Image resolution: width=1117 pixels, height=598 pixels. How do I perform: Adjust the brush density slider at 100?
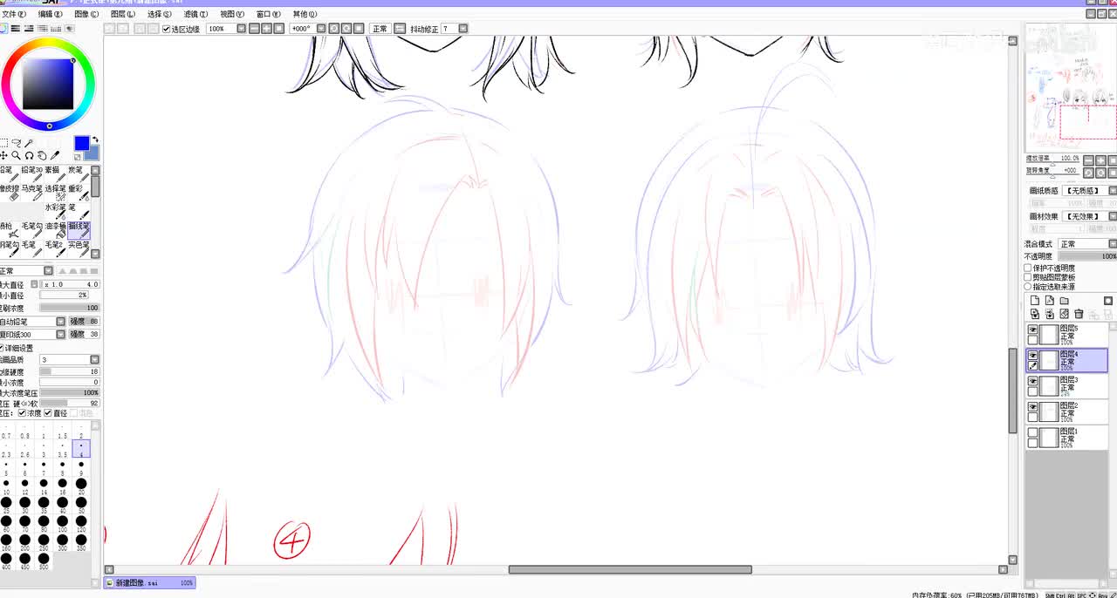point(70,308)
